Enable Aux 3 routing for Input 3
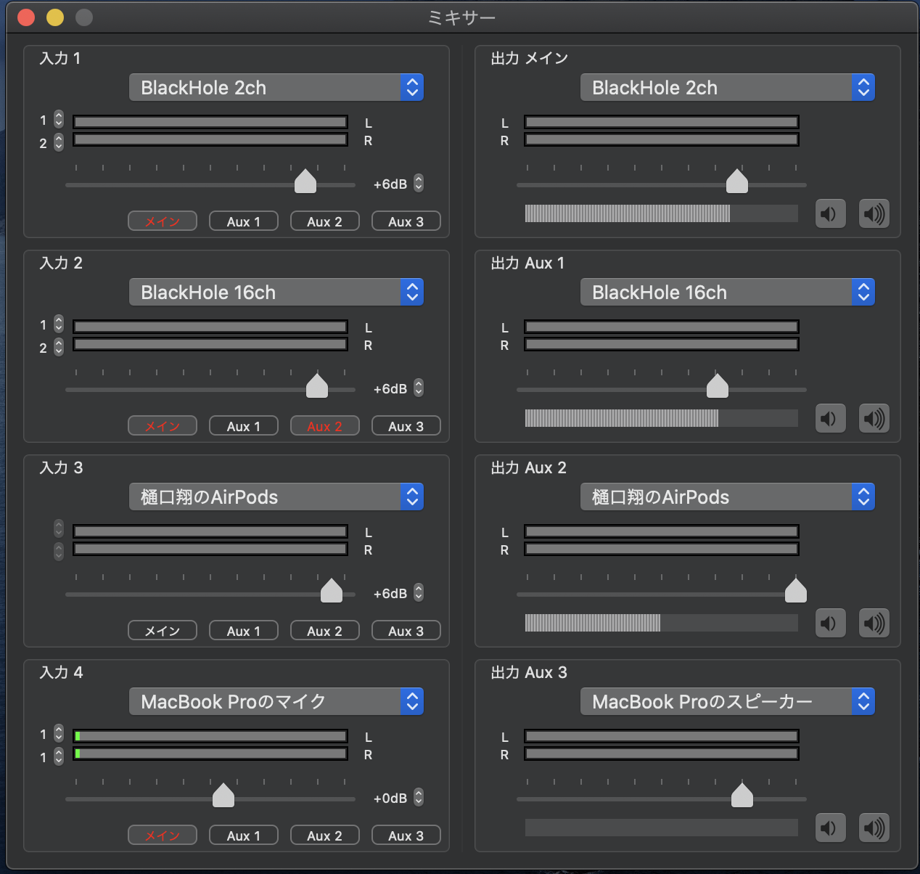920x874 pixels. (x=406, y=631)
